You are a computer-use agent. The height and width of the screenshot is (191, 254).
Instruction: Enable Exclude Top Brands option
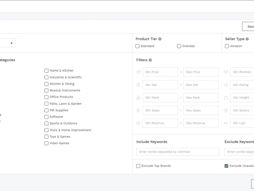138,166
